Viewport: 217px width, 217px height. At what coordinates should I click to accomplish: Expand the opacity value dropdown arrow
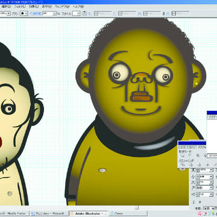click(55, 14)
